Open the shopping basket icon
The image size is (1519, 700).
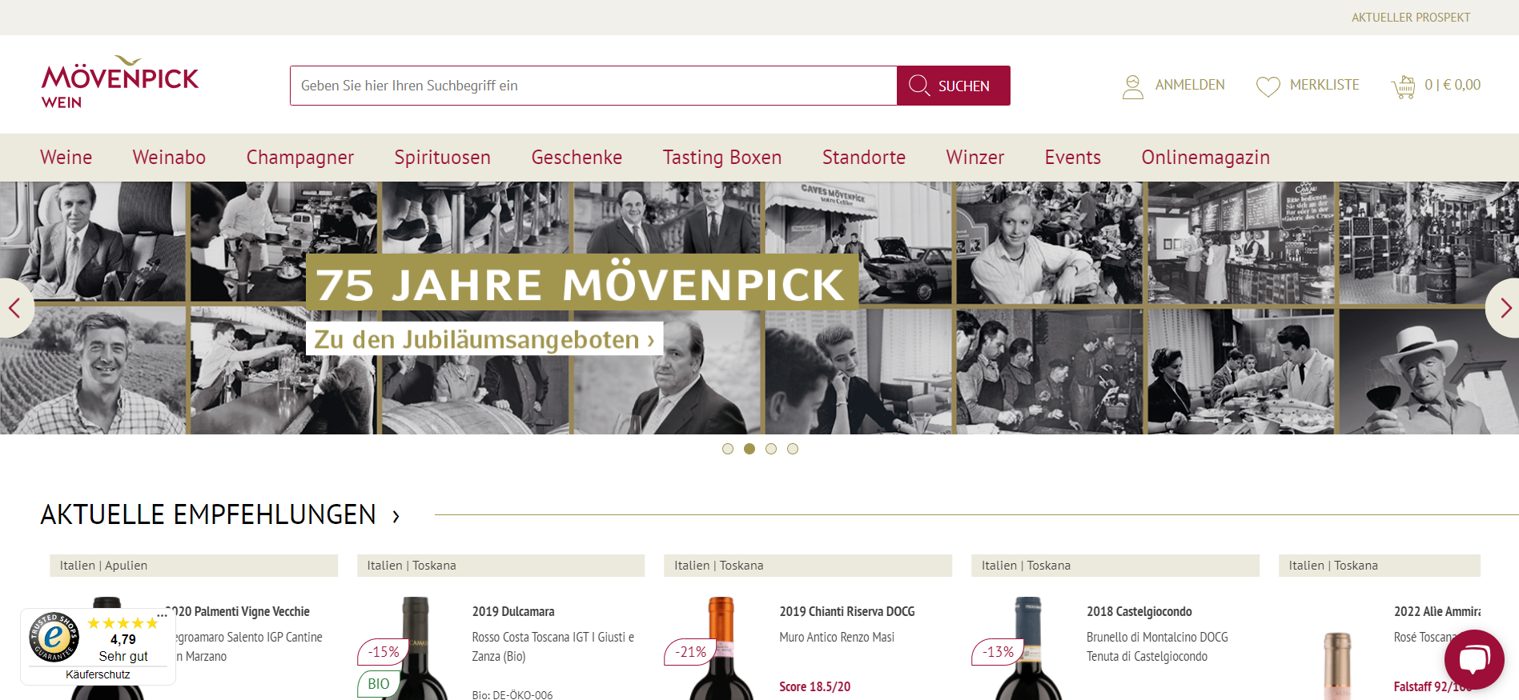tap(1404, 86)
